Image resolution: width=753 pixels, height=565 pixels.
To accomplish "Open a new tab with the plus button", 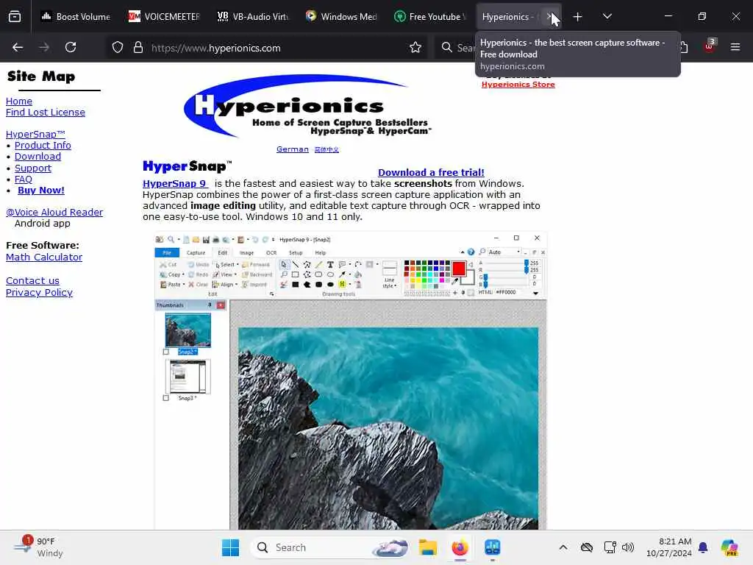I will coord(578,17).
